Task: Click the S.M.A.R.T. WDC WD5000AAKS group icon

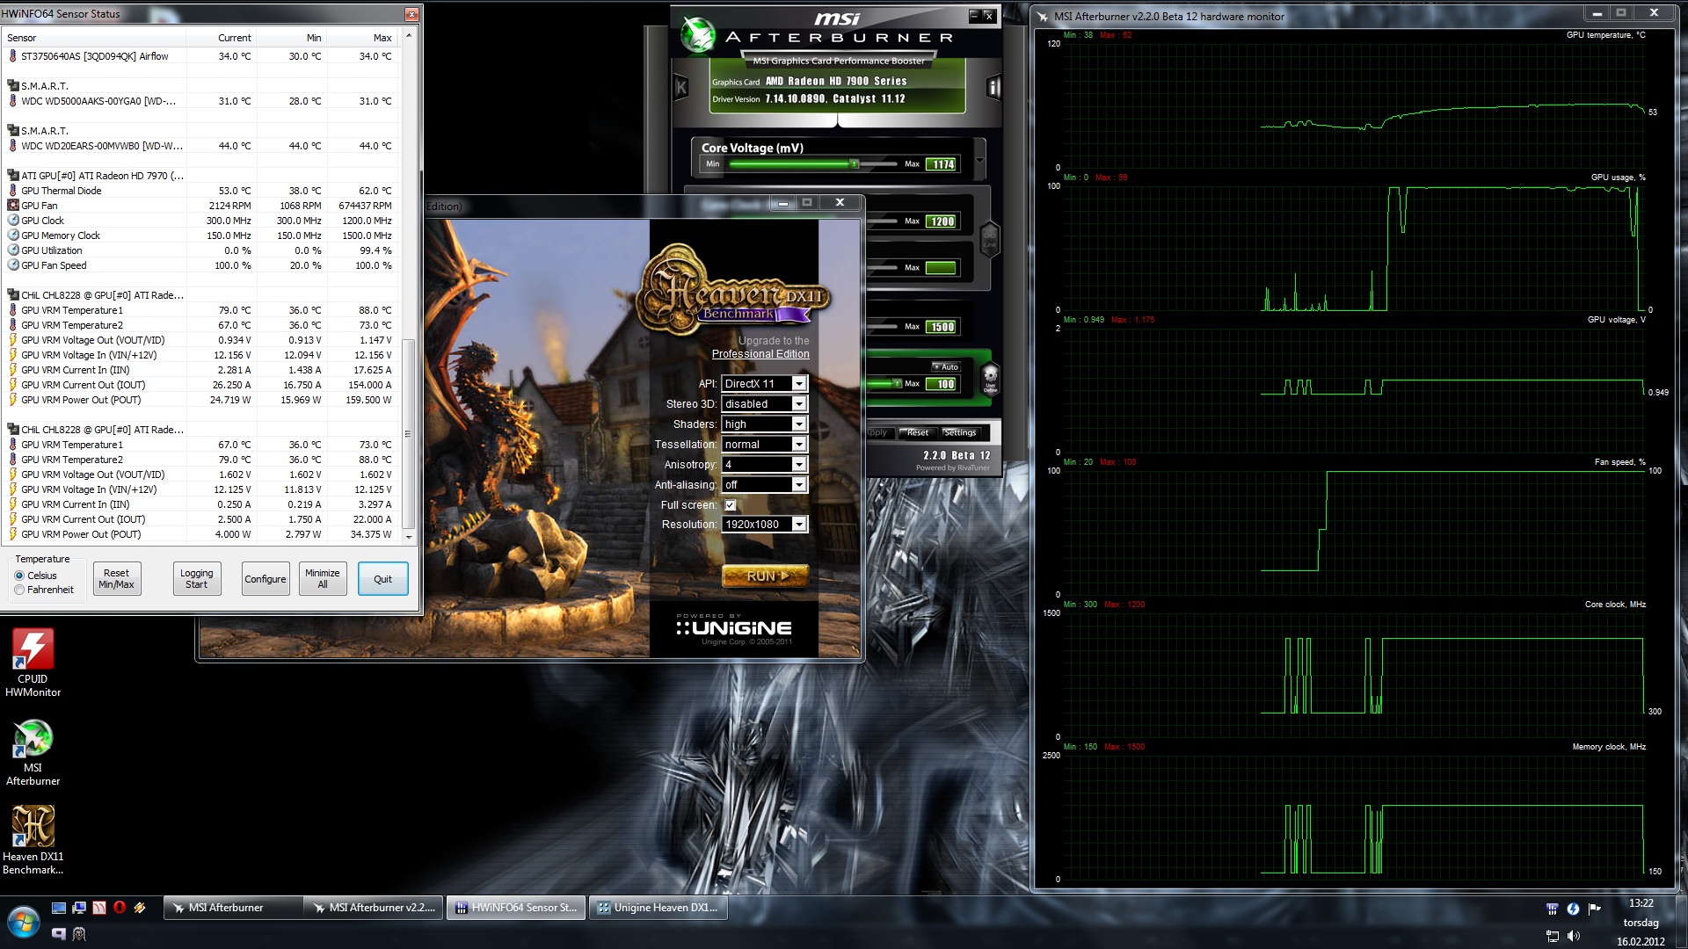Action: (x=13, y=86)
